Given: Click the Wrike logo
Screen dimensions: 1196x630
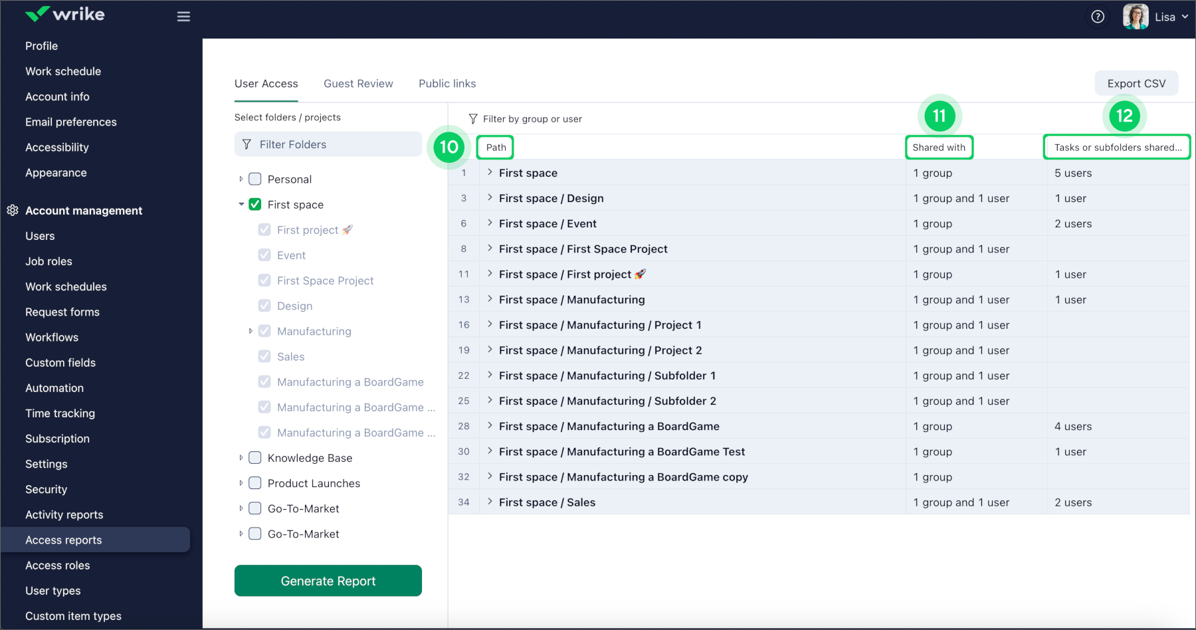Looking at the screenshot, I should [64, 15].
